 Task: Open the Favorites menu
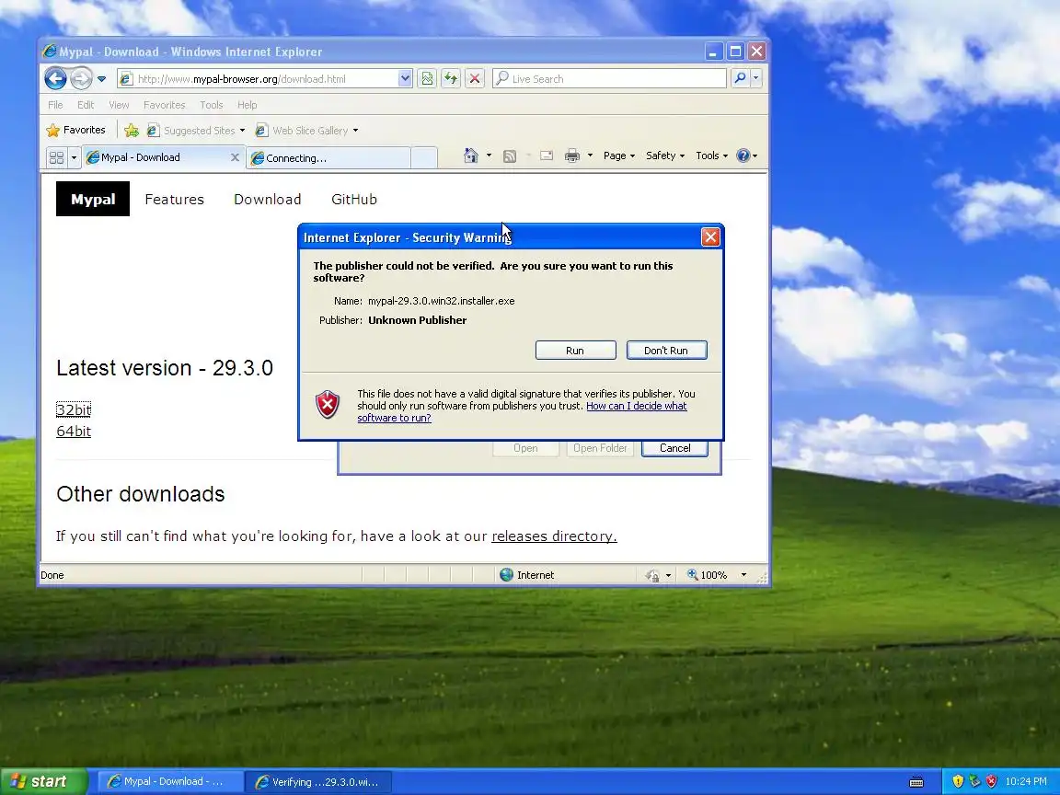click(x=165, y=105)
